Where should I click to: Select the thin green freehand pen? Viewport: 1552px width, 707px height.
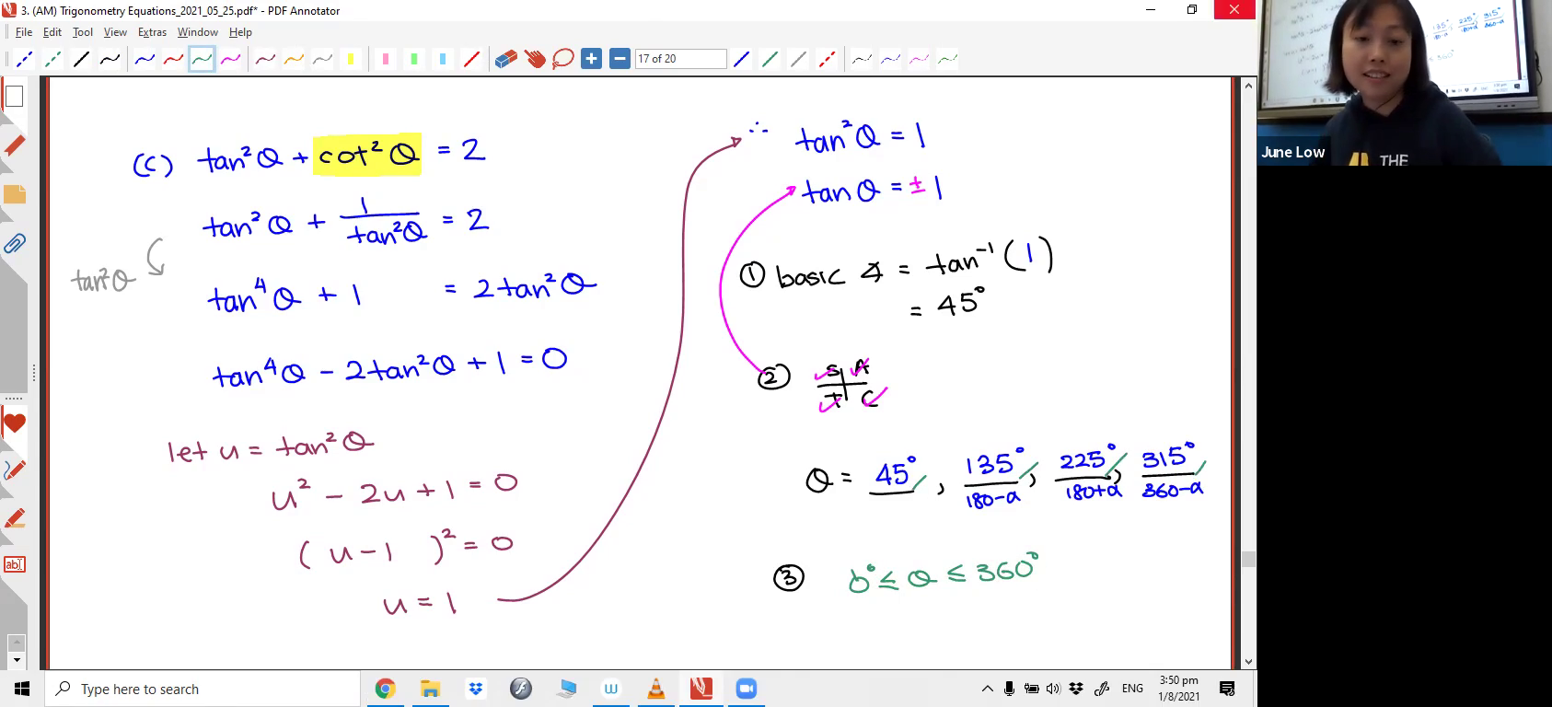pyautogui.click(x=947, y=59)
